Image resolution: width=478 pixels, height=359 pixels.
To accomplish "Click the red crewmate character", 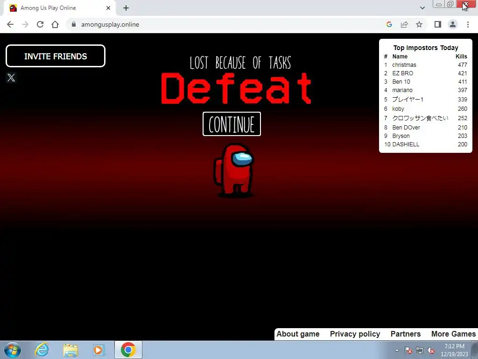I will pyautogui.click(x=234, y=170).
